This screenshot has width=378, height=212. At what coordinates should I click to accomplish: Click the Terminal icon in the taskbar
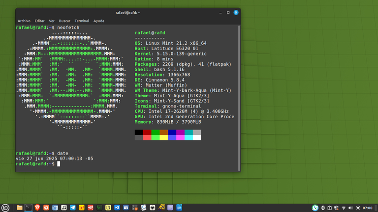click(29, 208)
